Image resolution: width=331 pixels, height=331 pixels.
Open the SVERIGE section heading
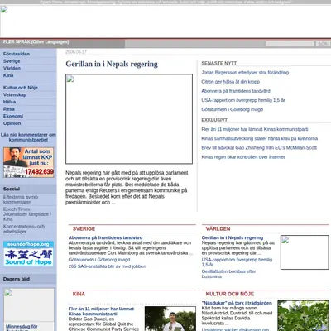pos(84,229)
